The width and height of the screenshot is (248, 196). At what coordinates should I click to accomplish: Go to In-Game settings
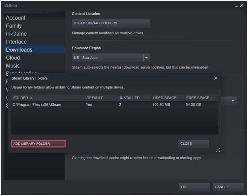coord(16,34)
